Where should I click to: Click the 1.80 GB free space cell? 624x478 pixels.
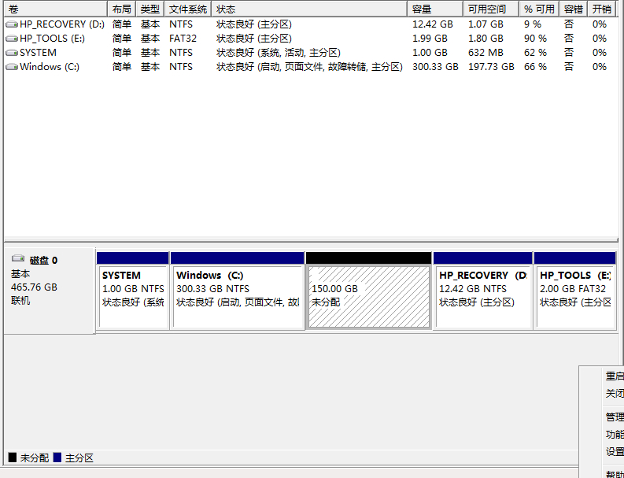pyautogui.click(x=486, y=39)
